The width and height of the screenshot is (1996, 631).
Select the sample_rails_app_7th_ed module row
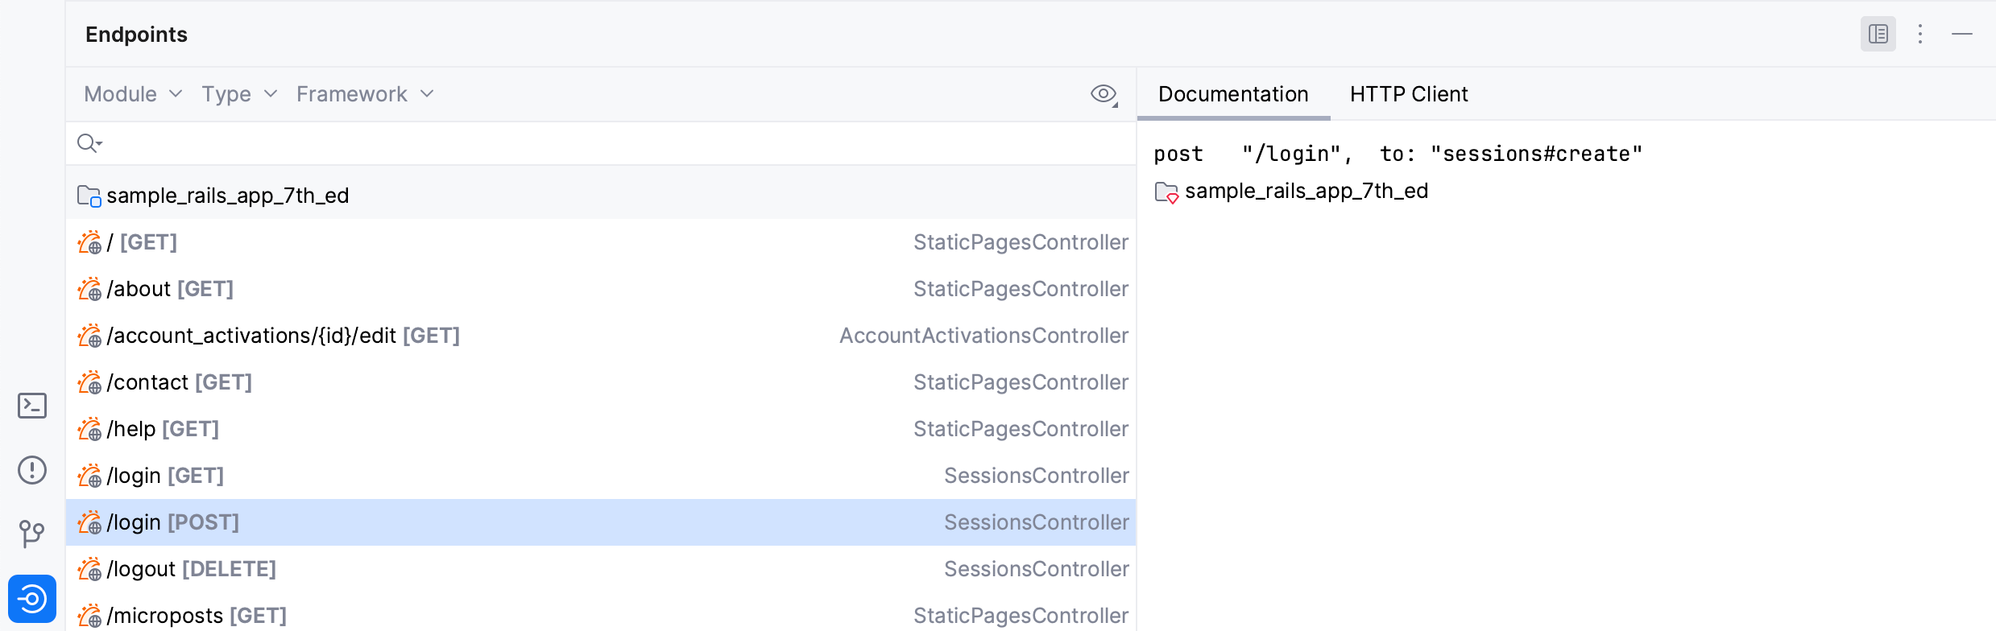point(228,196)
